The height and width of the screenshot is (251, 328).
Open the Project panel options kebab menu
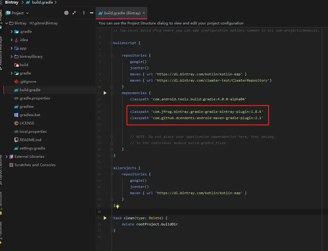(x=84, y=13)
